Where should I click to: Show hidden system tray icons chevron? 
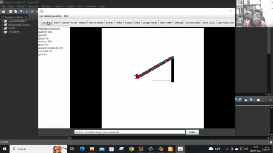[227, 149]
